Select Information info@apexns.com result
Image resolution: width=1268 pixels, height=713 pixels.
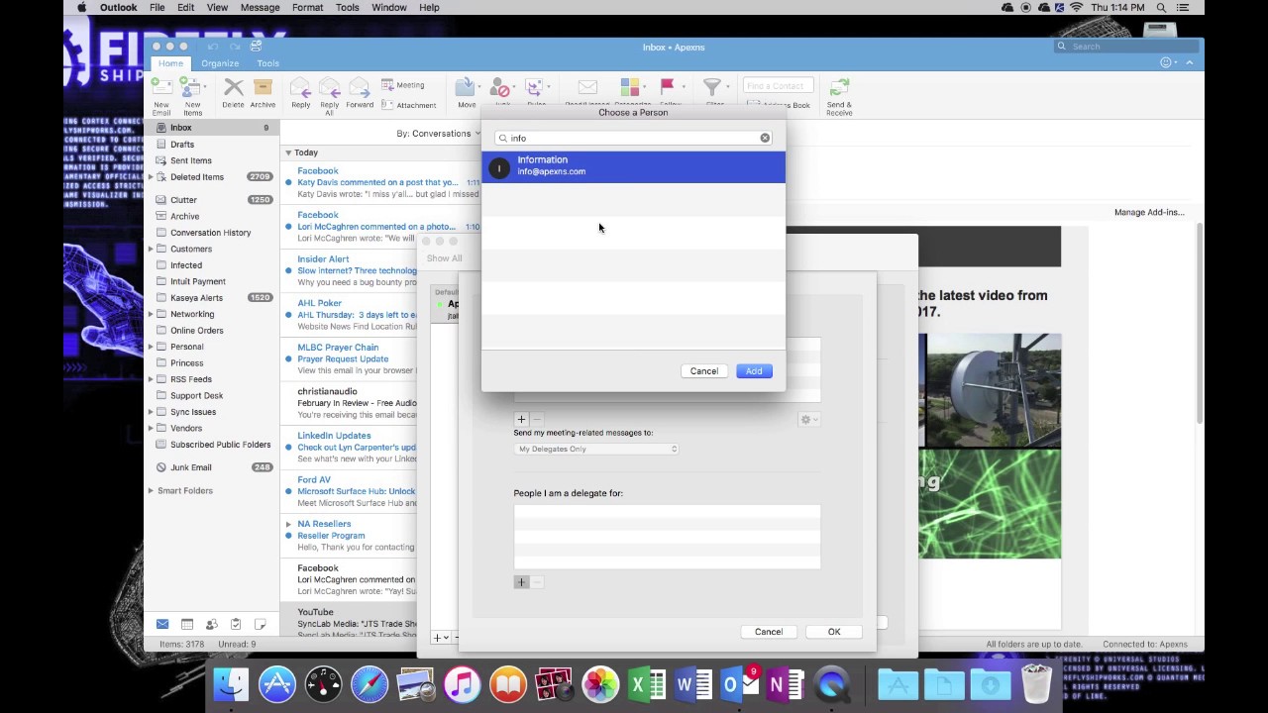point(633,166)
